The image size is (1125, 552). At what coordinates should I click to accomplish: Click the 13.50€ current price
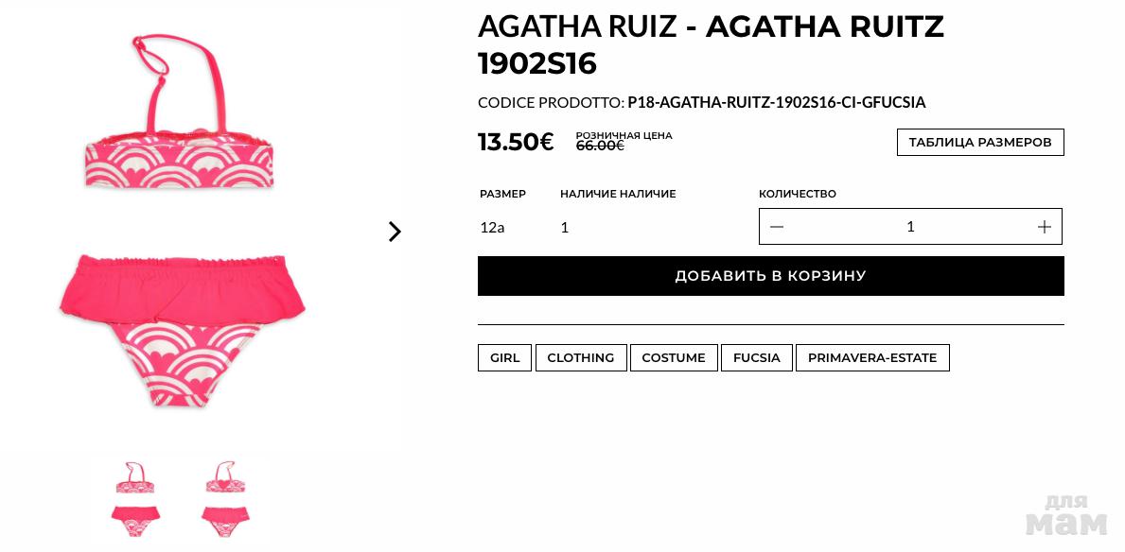(x=516, y=142)
